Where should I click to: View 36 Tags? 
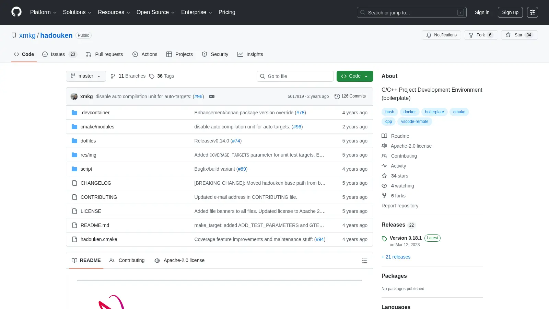click(162, 76)
